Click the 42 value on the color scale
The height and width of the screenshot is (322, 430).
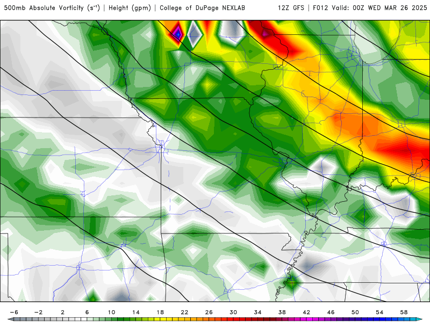[306, 312]
